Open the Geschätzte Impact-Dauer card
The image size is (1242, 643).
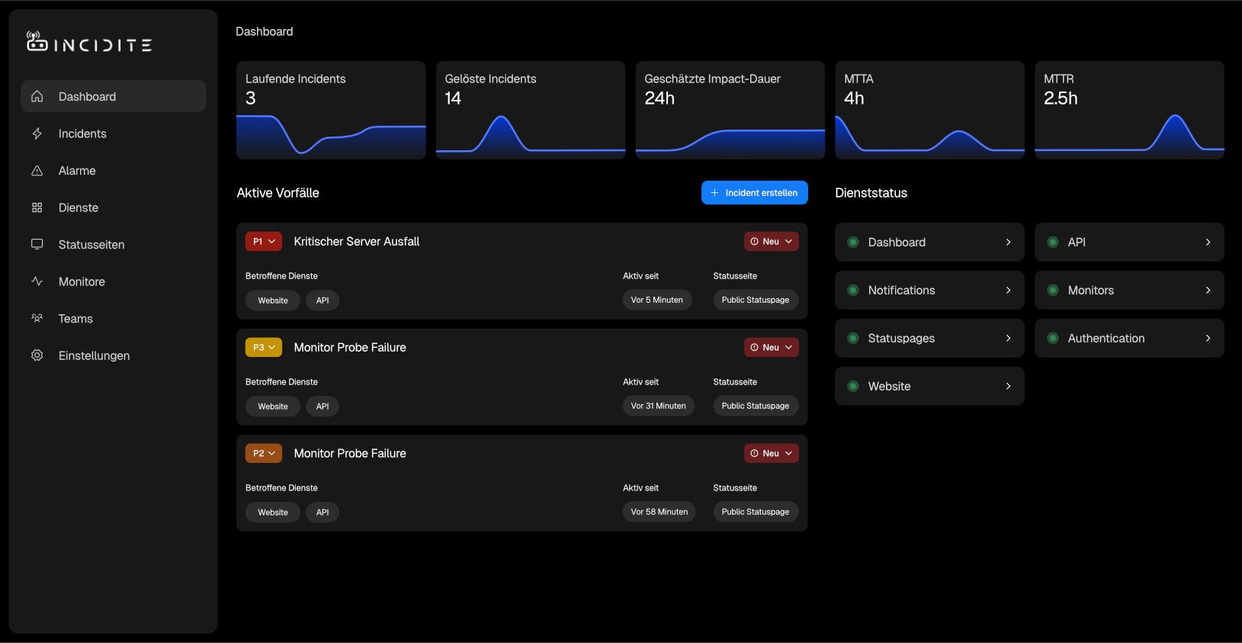[730, 110]
